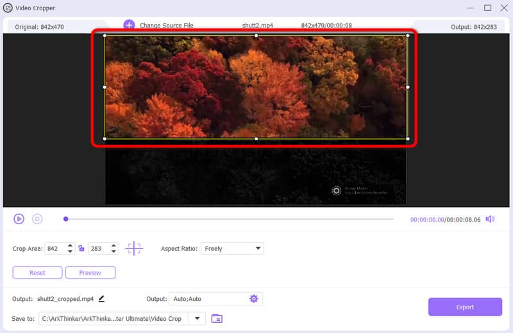Click the top-left crop handle

[105, 36]
